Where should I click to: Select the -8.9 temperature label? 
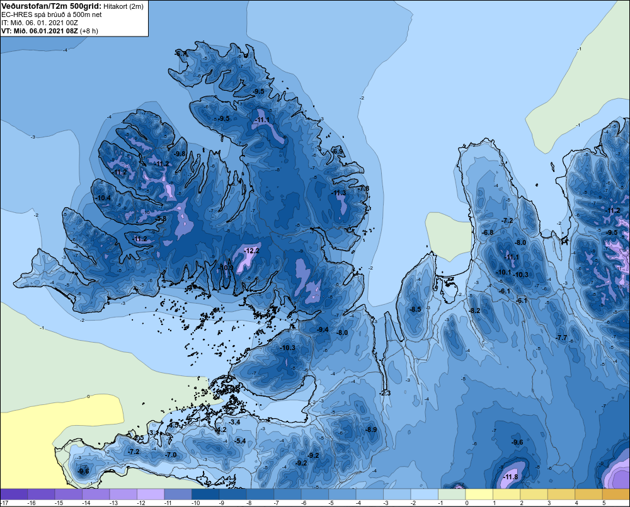371,430
